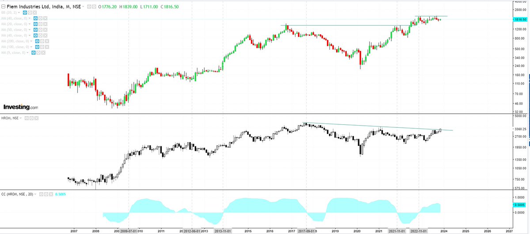Screen dimensions: 530x234
Task: Click the Fiem Industries Ltd, India, M, NSE title
Action: pyautogui.click(x=44, y=7)
